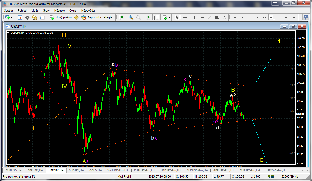Expand the new chart dropdown arrow

click(x=12, y=18)
